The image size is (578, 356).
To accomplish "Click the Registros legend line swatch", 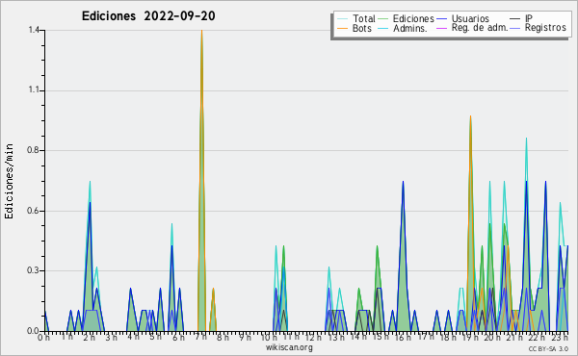I will click(515, 28).
